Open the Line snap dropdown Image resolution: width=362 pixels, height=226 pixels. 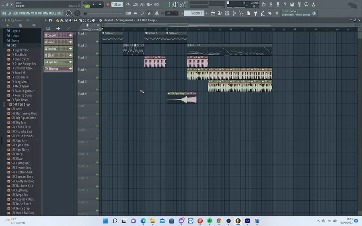(171, 13)
